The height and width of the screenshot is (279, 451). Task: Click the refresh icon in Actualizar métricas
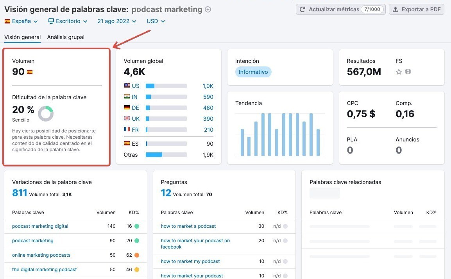pos(302,9)
